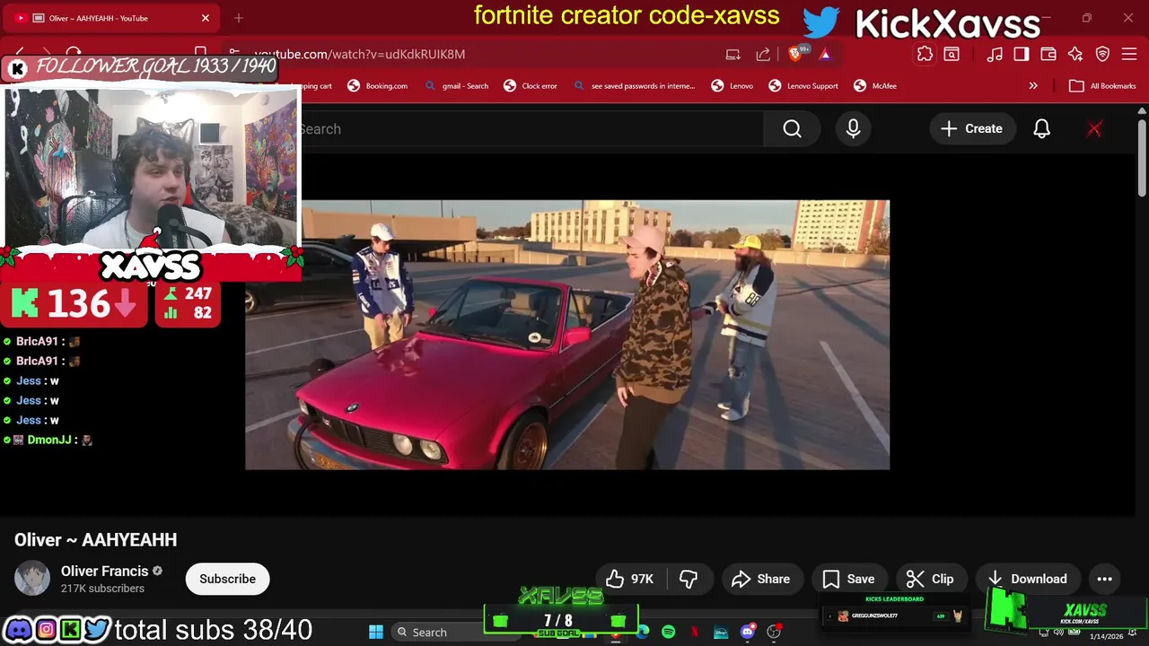Open OBS Studio taskbar icon
Screen dimensions: 1149x646
click(775, 632)
